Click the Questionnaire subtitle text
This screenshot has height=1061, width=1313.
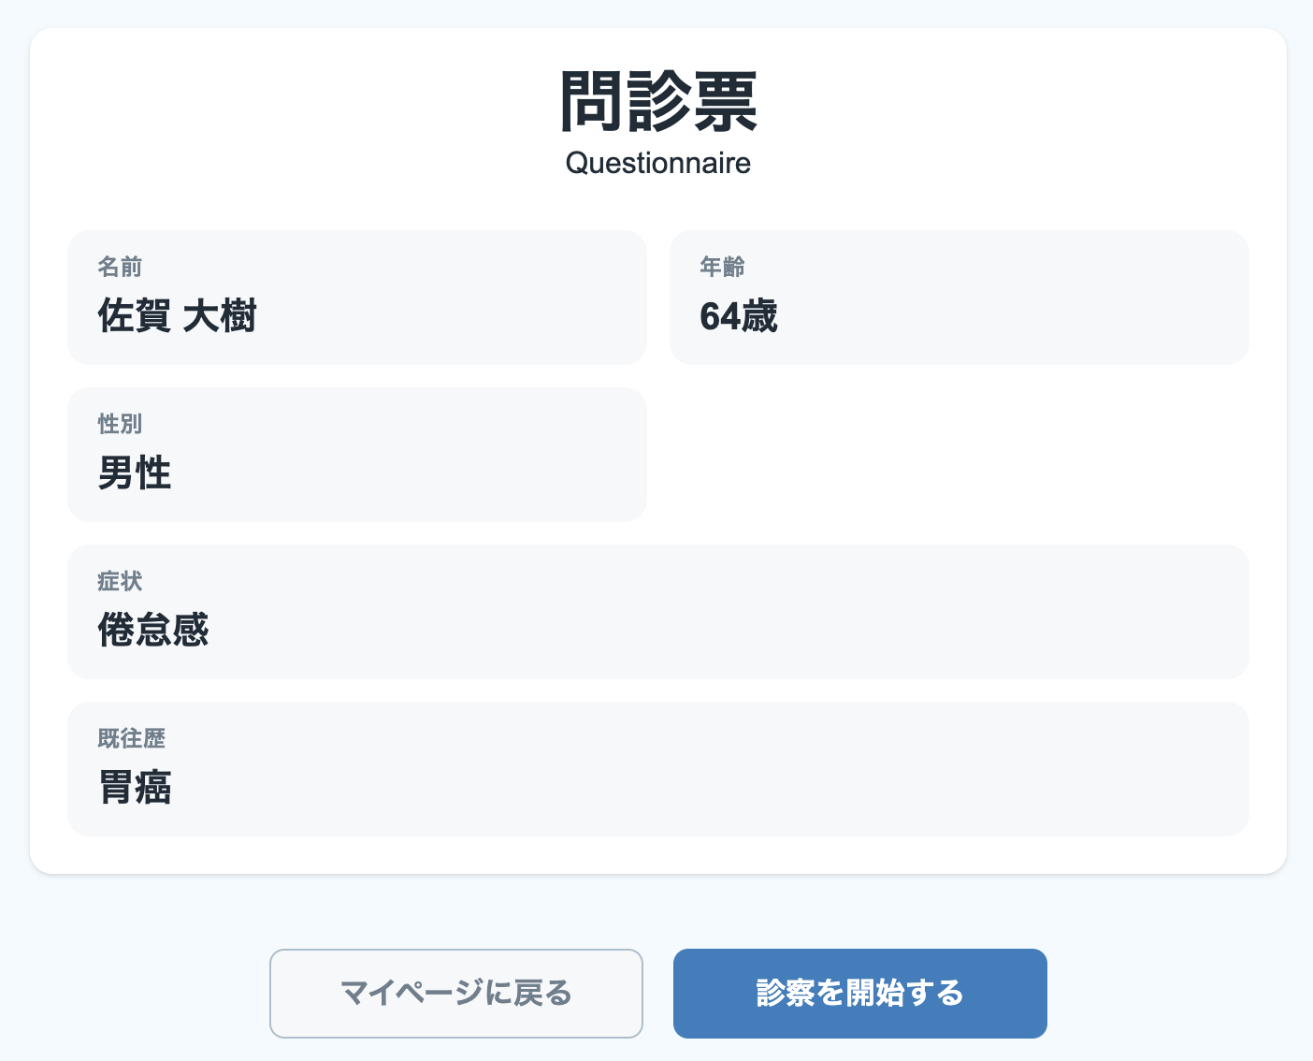(x=657, y=163)
